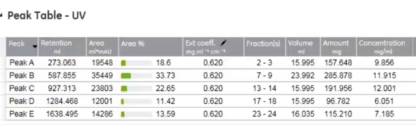The image size is (416, 125).
Task: Click the Area ml*mAU column header
Action: (x=102, y=47)
